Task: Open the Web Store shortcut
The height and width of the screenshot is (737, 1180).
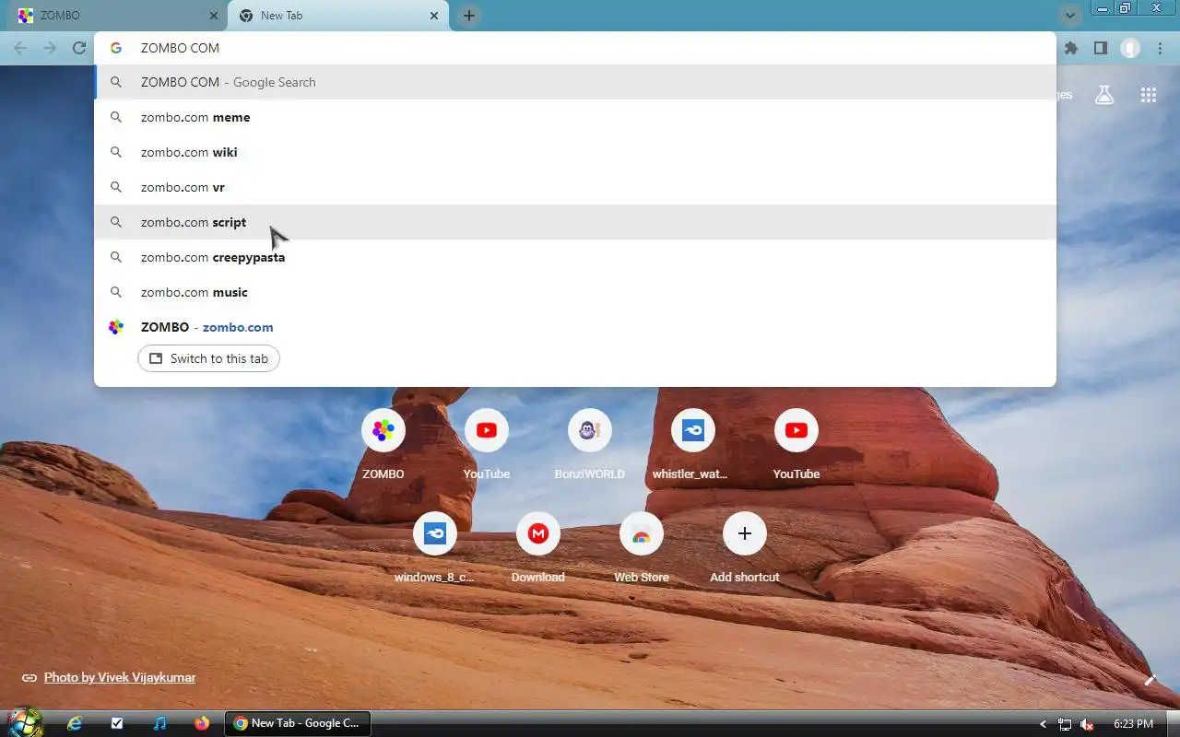Action: [642, 548]
